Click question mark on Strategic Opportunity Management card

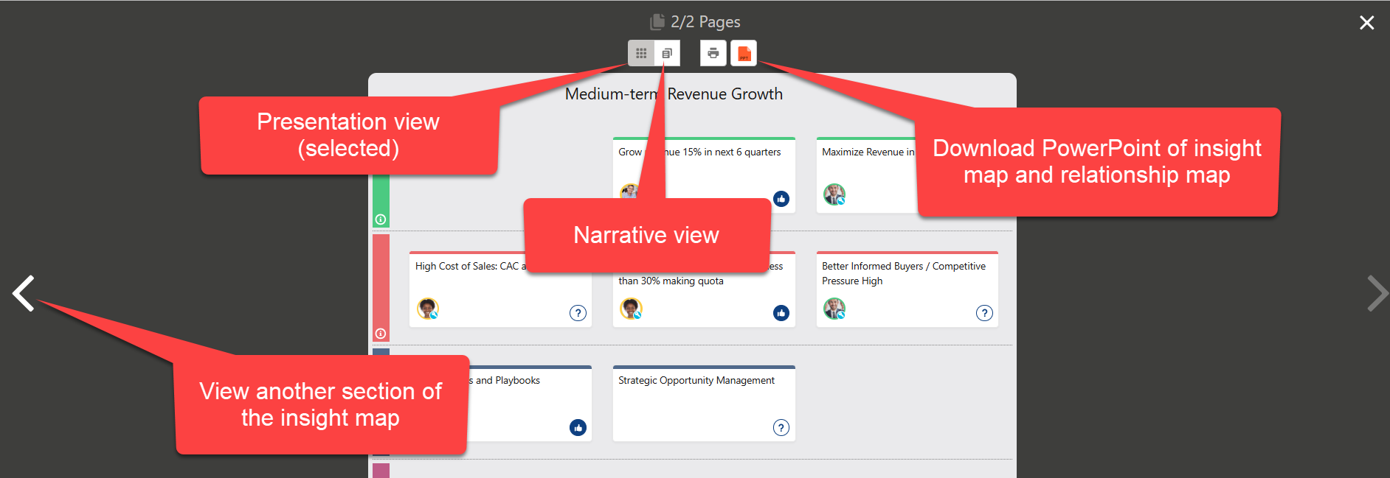(781, 427)
